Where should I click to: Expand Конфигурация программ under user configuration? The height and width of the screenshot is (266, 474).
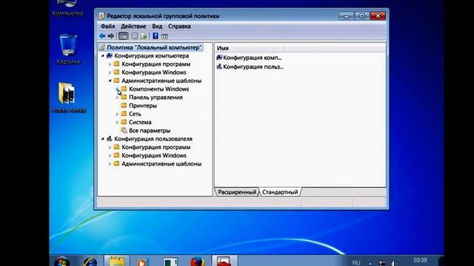click(x=110, y=147)
